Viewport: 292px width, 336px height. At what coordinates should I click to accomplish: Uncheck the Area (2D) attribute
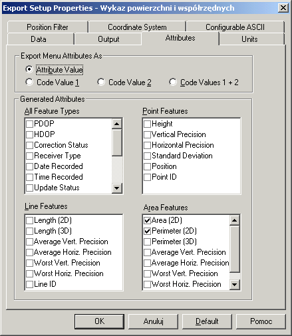tap(147, 220)
